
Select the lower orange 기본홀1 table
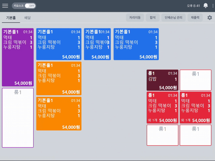pyautogui.click(x=59, y=114)
